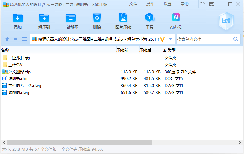Viewport: 244px width, 154px height.
Task: Select the 外文翻译.zip archive icon
Action: tap(5, 72)
